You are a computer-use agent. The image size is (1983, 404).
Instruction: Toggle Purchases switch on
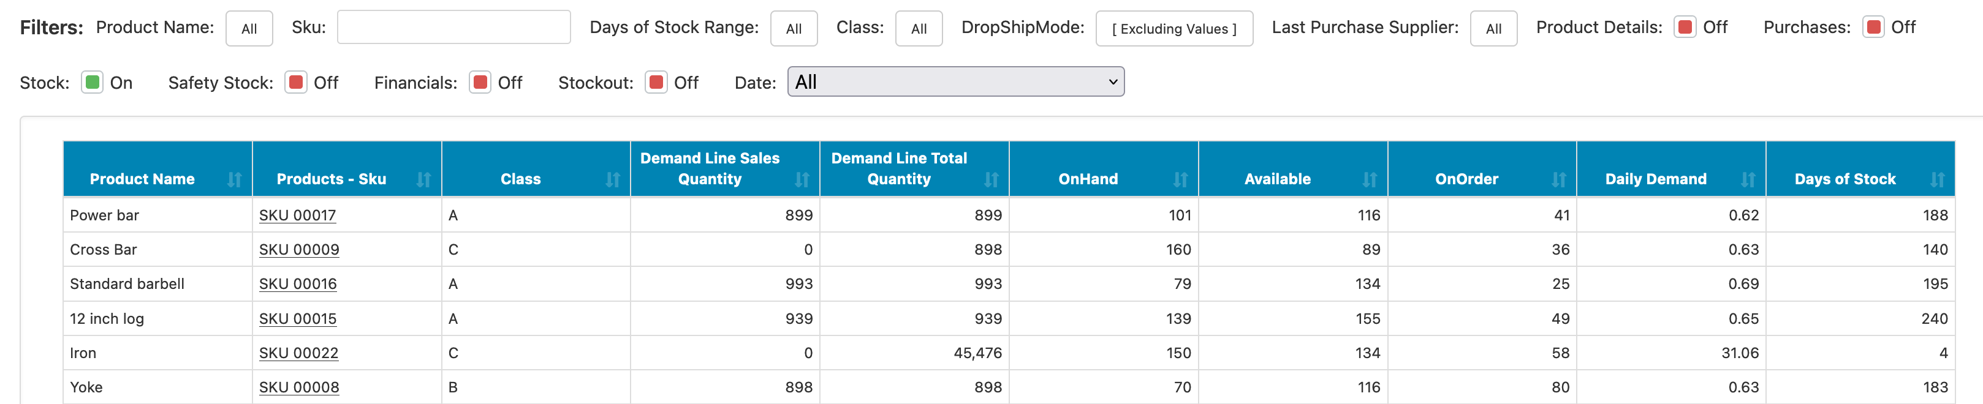point(1874,28)
